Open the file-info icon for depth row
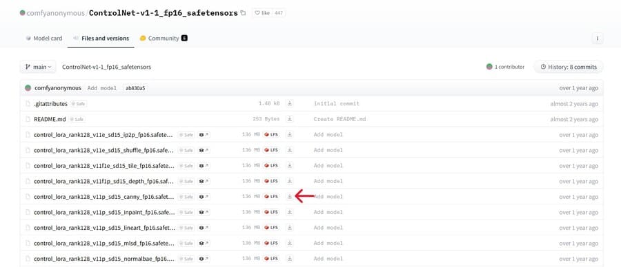Screen dimensions: 621x267 [204, 181]
